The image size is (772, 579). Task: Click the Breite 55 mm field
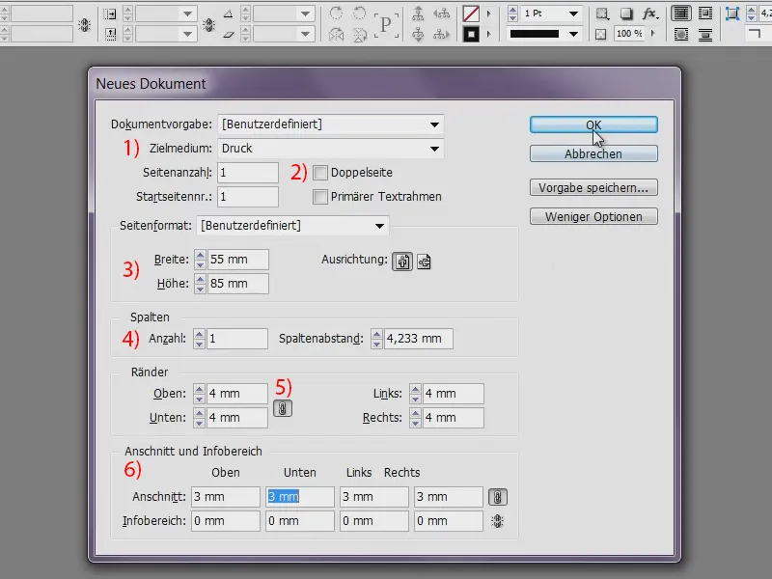(238, 260)
